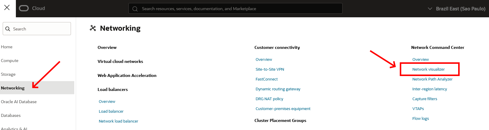This screenshot has height=130, width=489.
Task: Focus the sidebar Search input
Action: click(x=37, y=29)
